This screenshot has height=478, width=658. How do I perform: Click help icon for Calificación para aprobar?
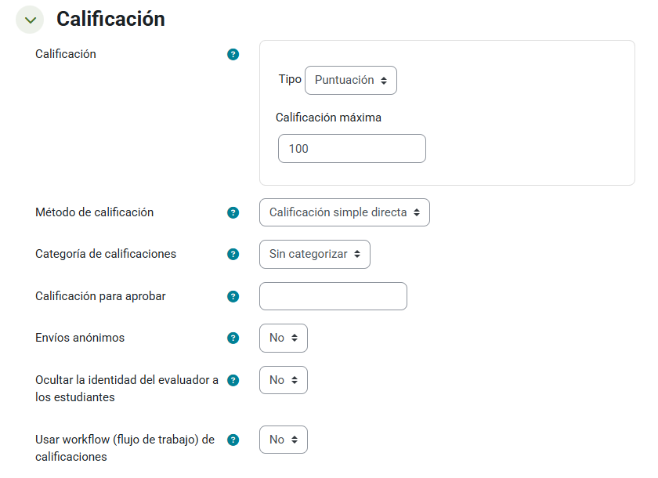(233, 296)
